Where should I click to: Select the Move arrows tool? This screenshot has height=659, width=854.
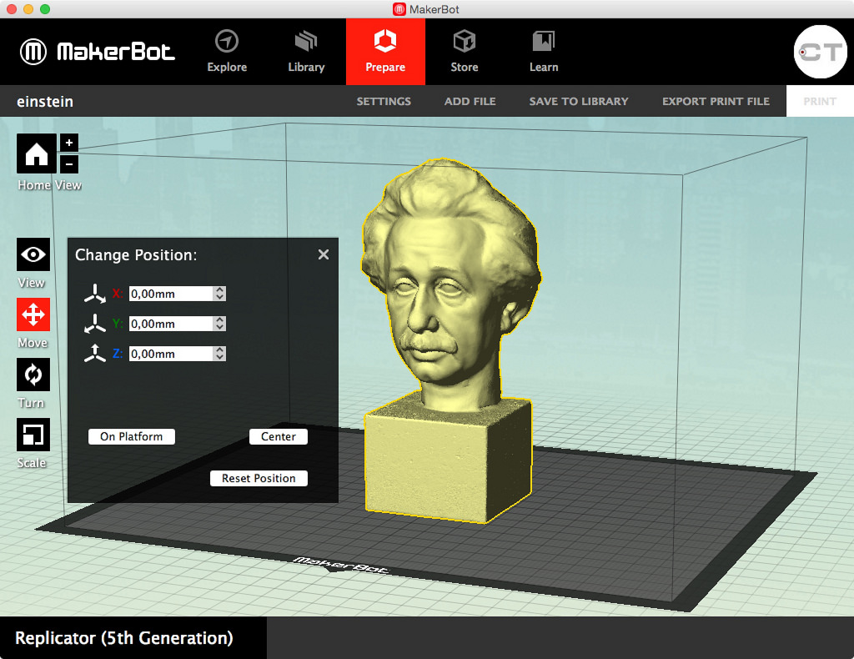pyautogui.click(x=33, y=314)
